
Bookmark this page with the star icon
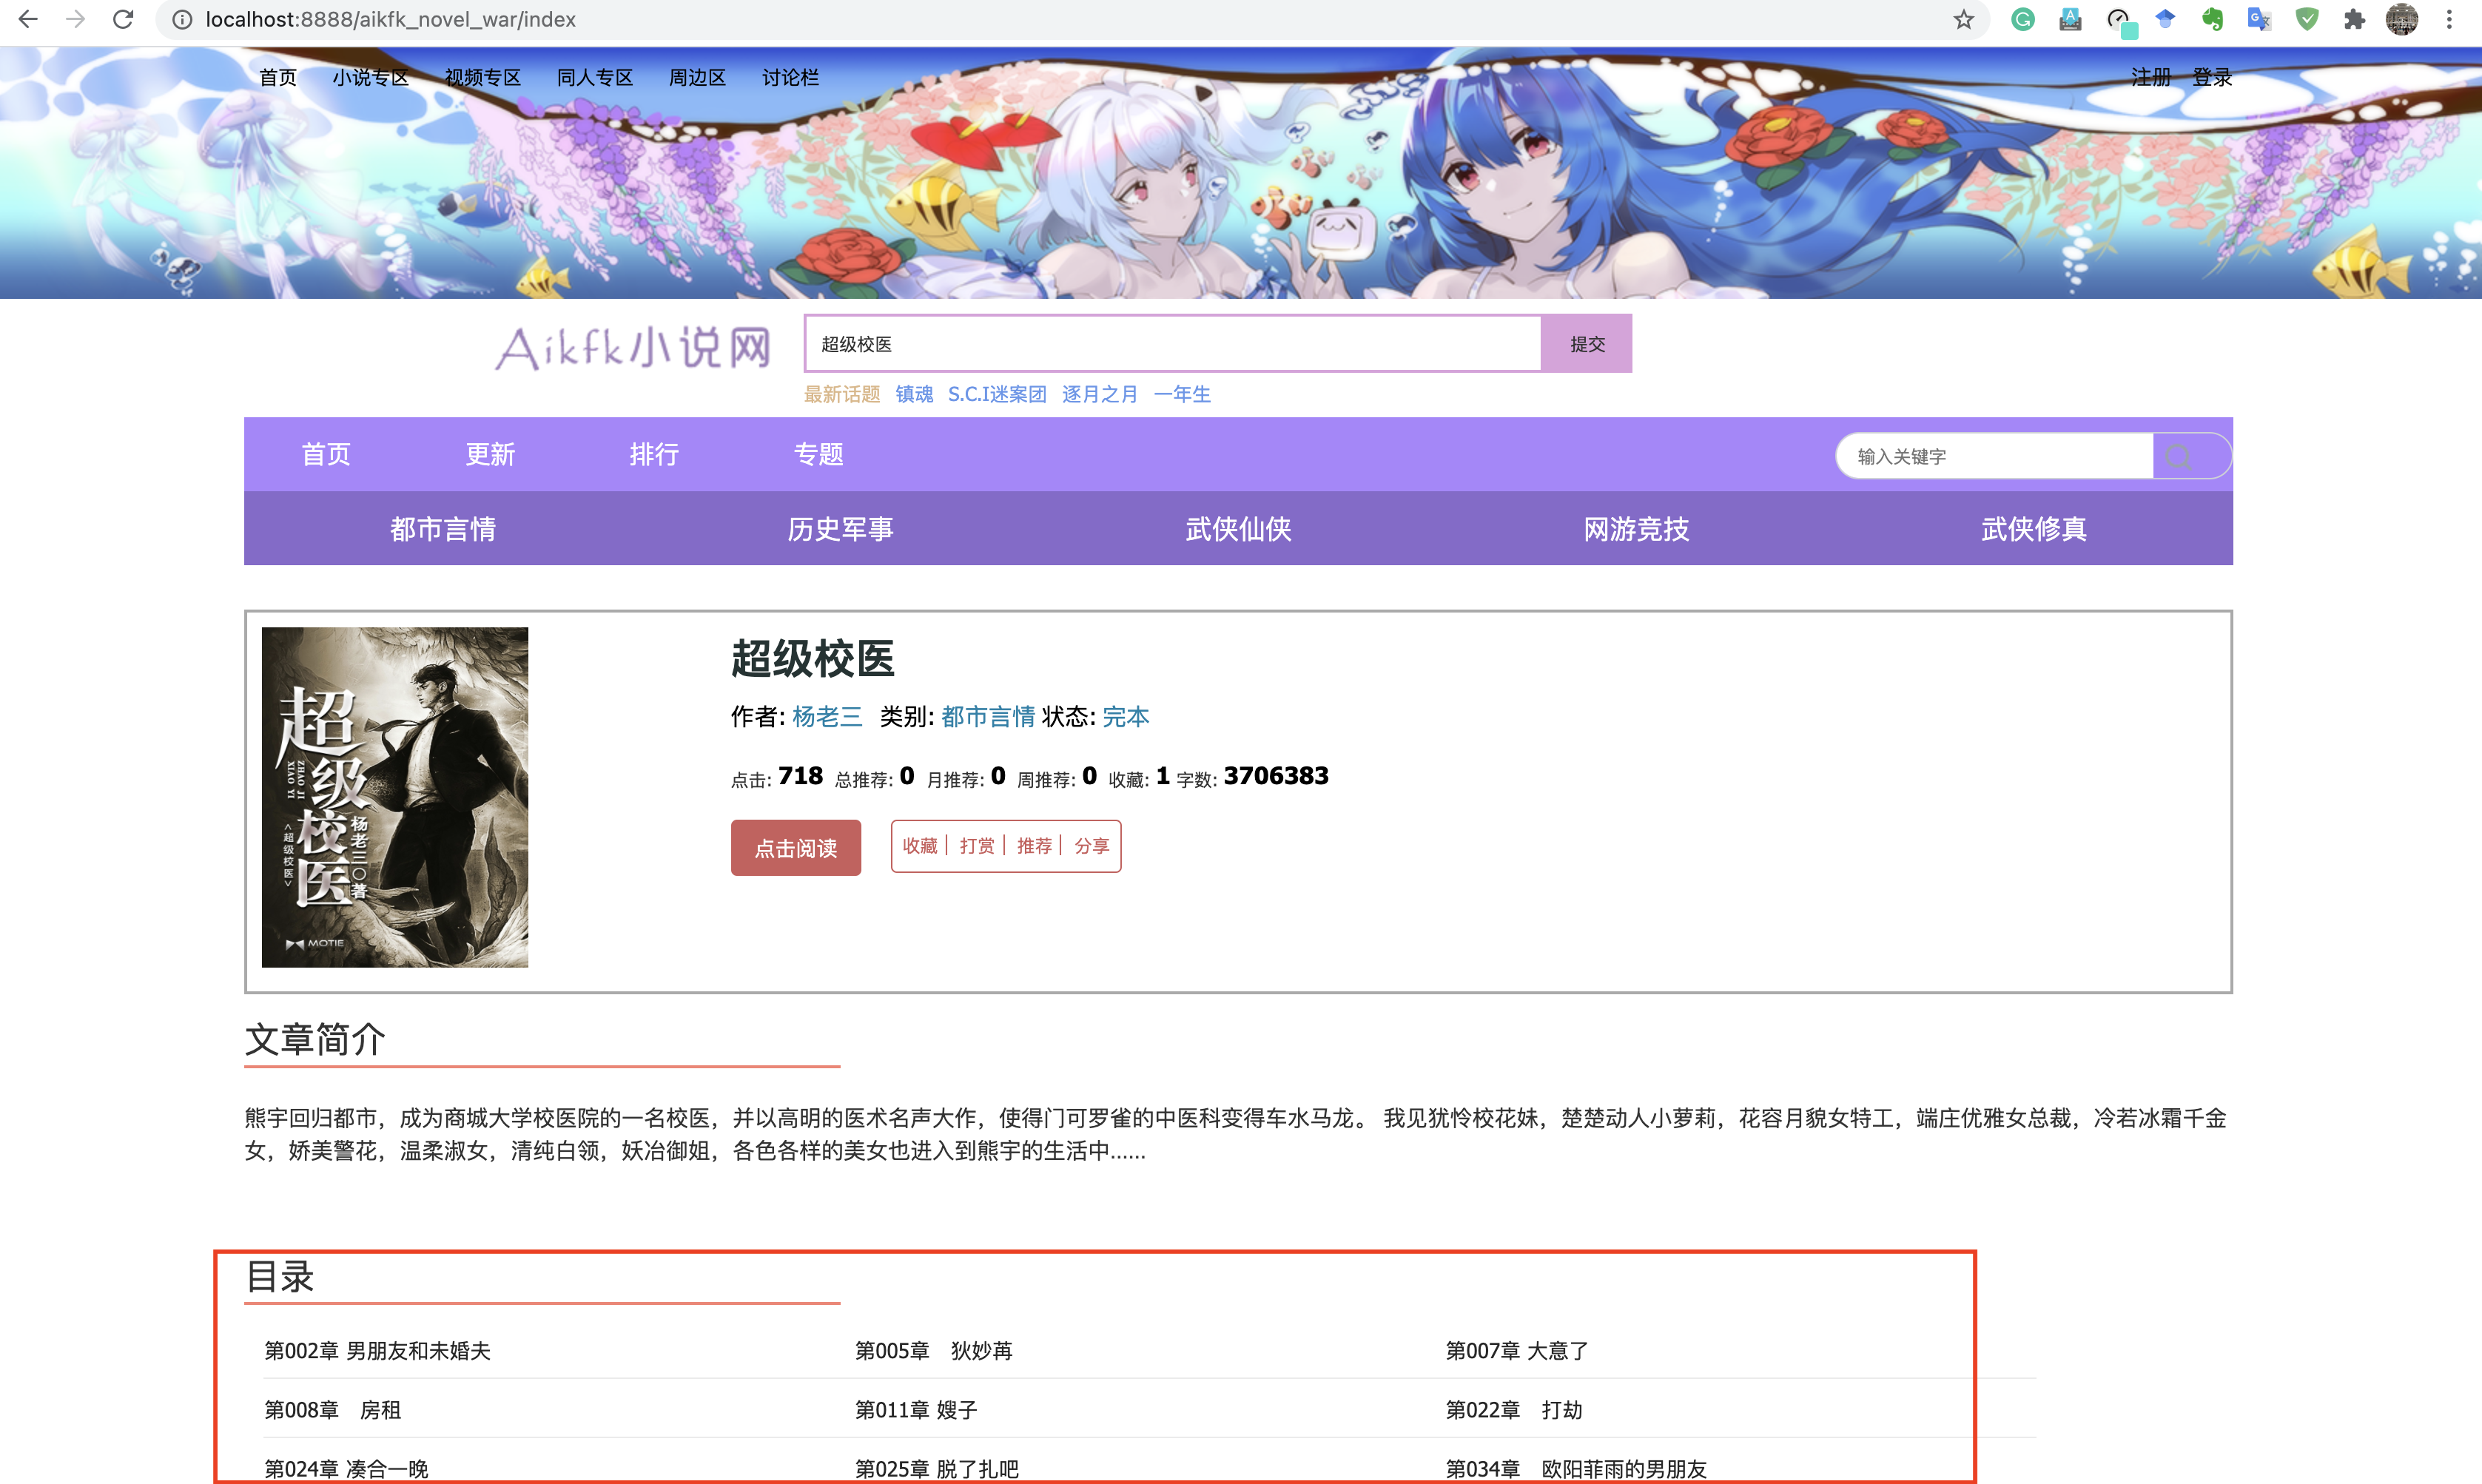click(x=1964, y=19)
